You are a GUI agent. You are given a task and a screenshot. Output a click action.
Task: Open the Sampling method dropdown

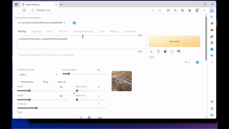click(38, 75)
